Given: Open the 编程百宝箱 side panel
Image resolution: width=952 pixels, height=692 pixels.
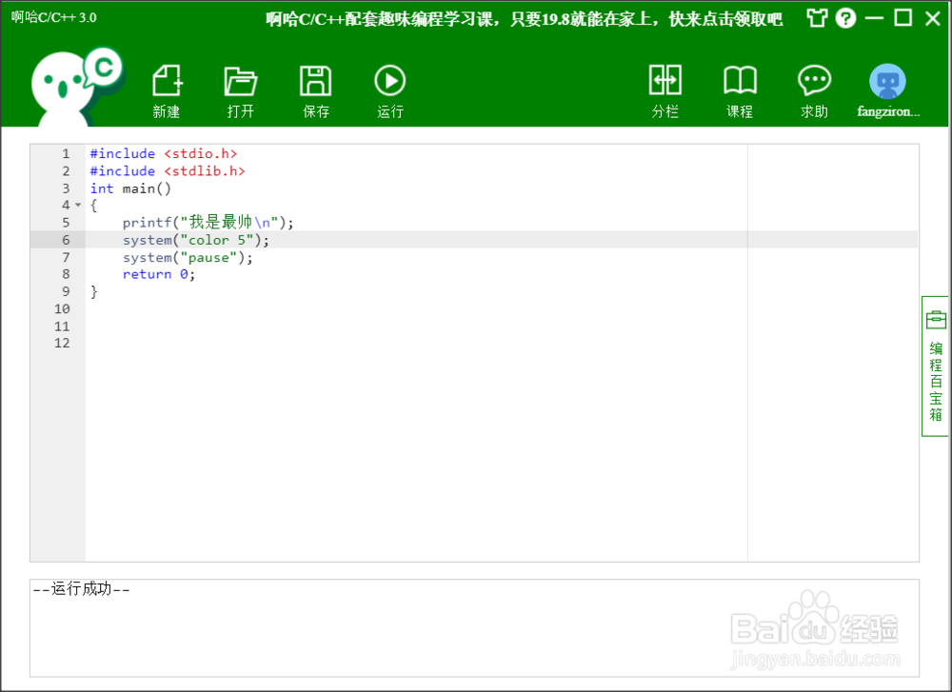Looking at the screenshot, I should 936,366.
